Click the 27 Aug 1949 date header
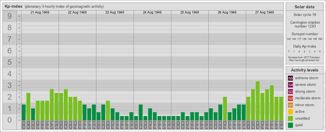Viewport: 326px width, 132px height. tap(264, 12)
